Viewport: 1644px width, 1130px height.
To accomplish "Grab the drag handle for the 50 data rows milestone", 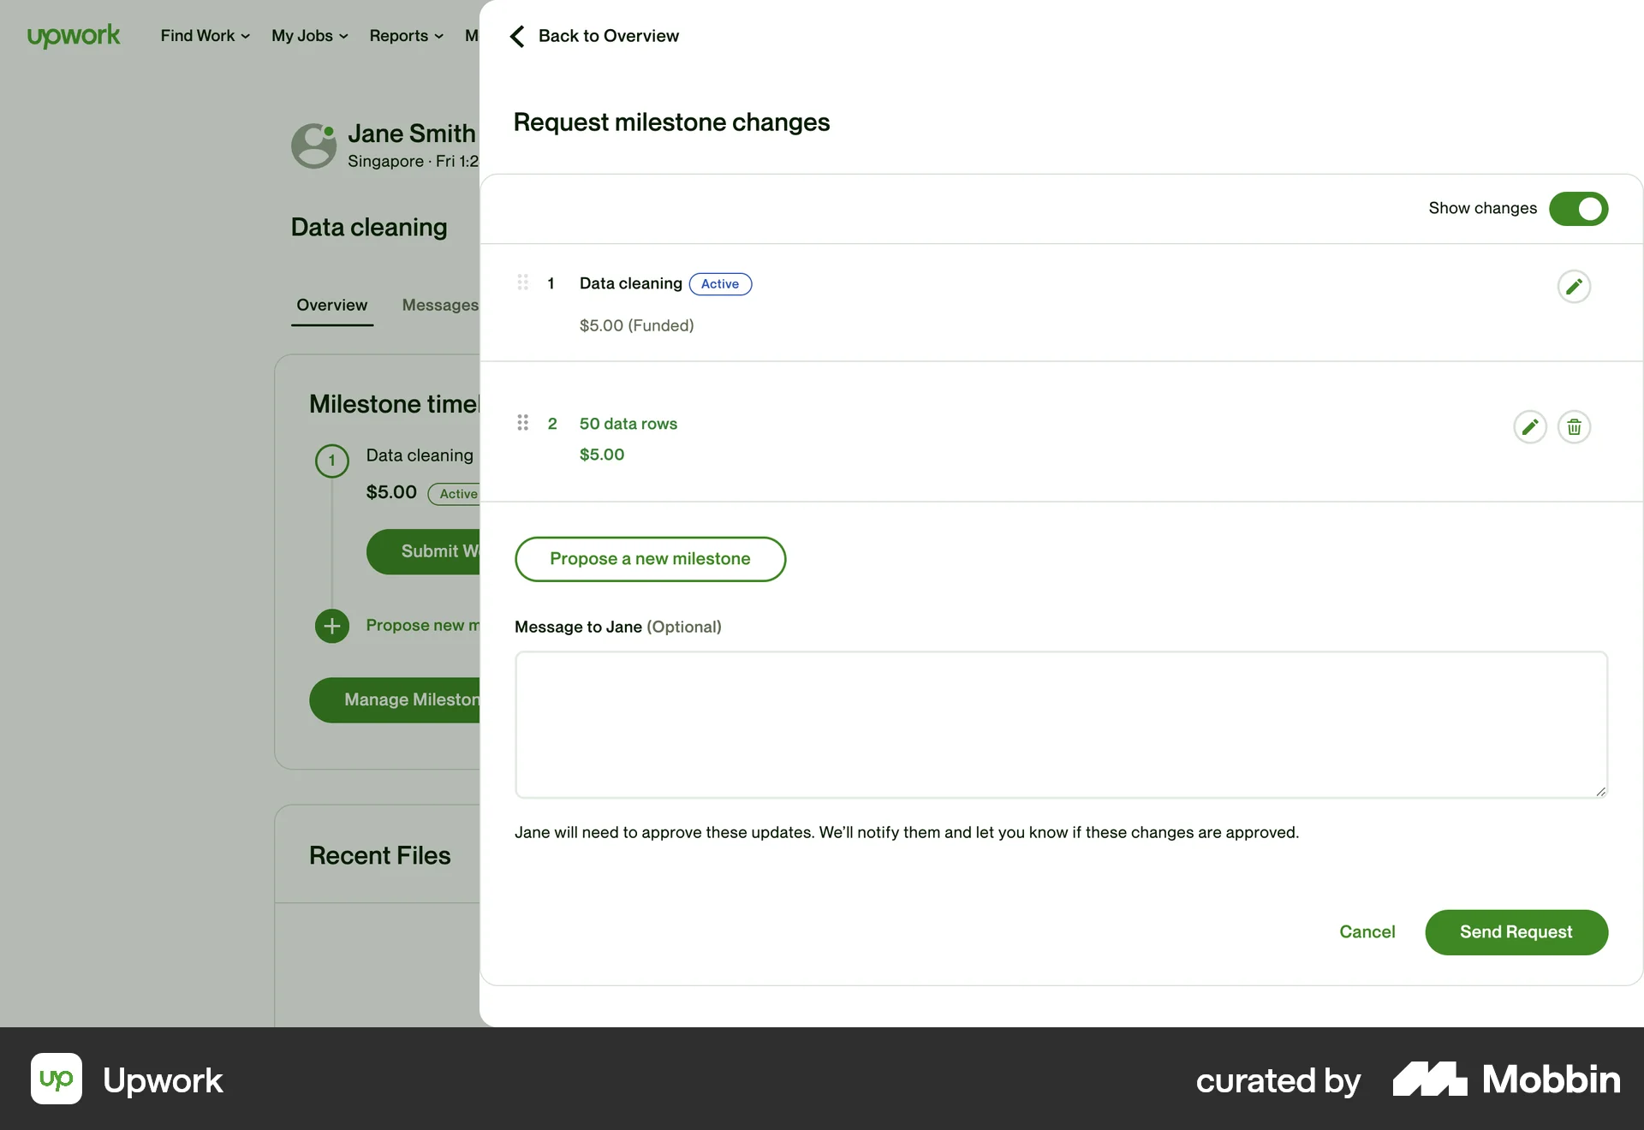I will coord(522,422).
